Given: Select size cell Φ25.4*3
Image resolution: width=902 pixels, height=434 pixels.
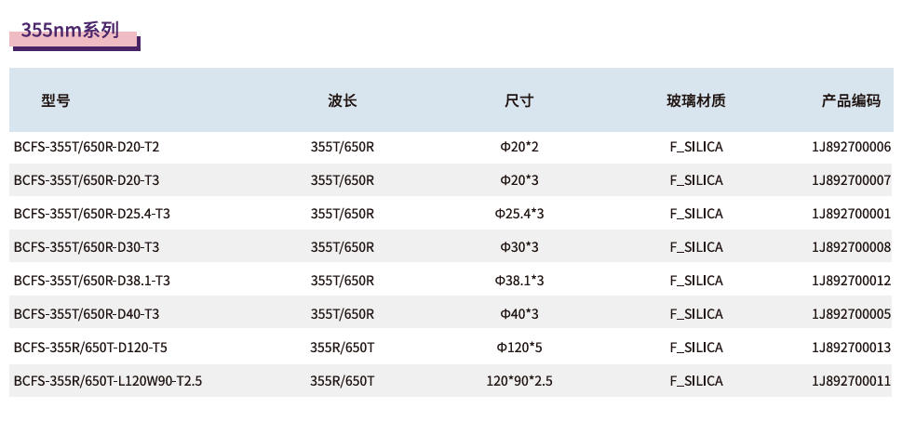Looking at the screenshot, I should tap(518, 214).
